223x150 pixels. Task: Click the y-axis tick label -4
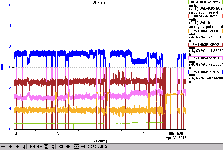(9, 109)
